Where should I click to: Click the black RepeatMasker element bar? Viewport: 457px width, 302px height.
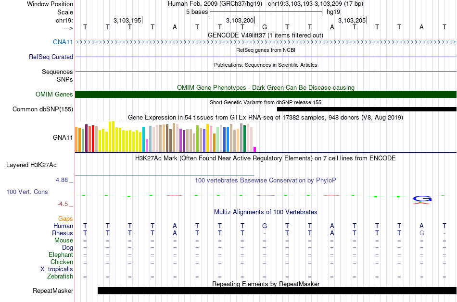(277, 290)
